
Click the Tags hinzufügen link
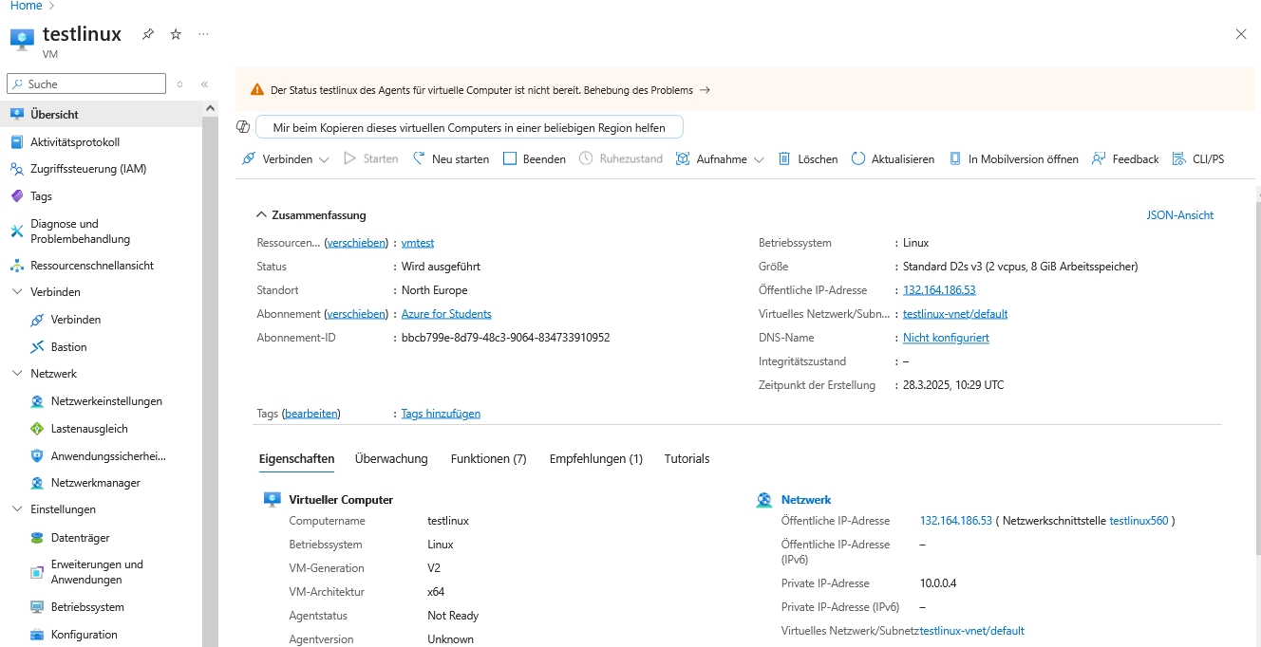coord(441,414)
